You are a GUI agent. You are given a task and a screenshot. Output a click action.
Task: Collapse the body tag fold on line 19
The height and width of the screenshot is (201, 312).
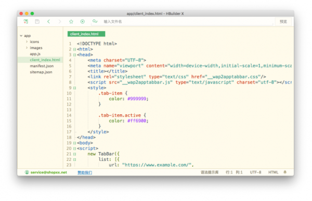tap(74, 143)
